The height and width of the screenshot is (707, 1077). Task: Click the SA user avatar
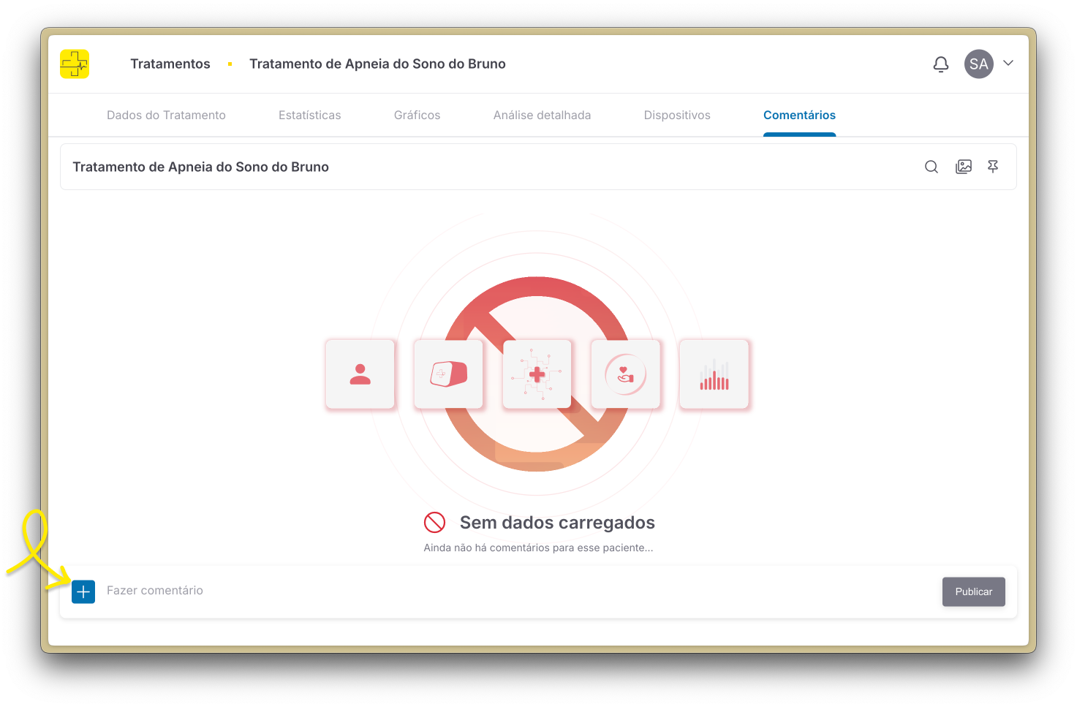[x=978, y=64]
